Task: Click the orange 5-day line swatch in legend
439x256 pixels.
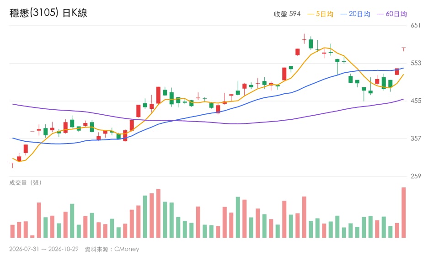Action: click(311, 14)
